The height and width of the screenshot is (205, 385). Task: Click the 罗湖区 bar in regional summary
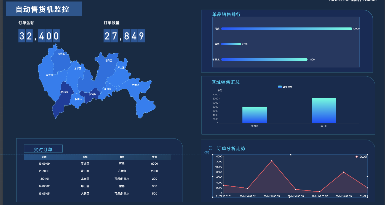pyautogui.click(x=255, y=115)
